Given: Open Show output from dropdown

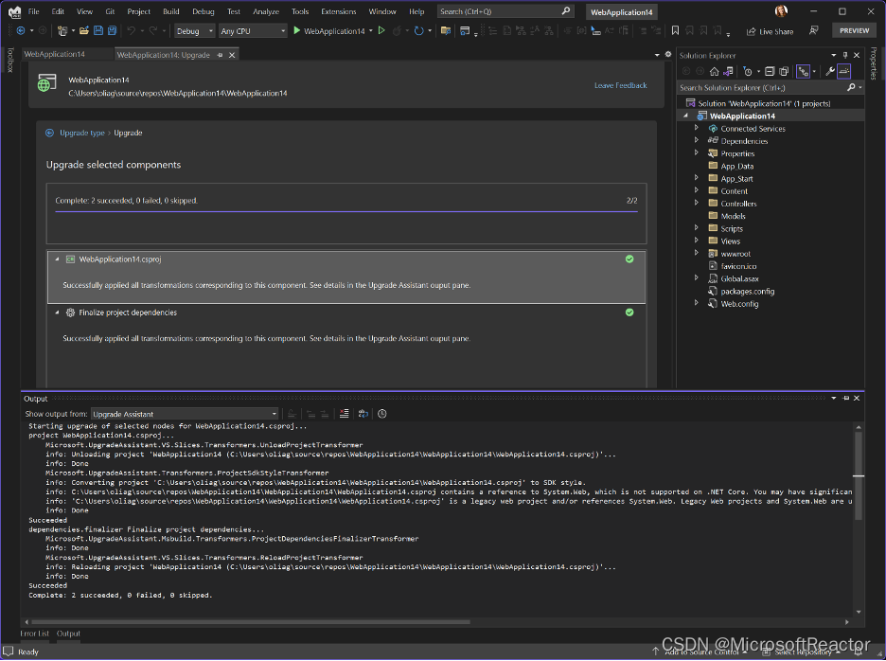Looking at the screenshot, I should tap(185, 414).
